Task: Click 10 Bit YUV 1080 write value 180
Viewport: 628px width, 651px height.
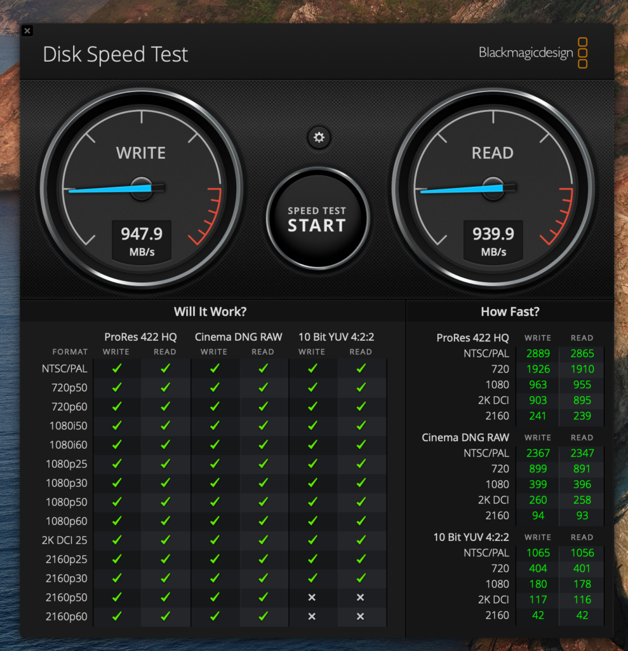Action: pos(538,584)
